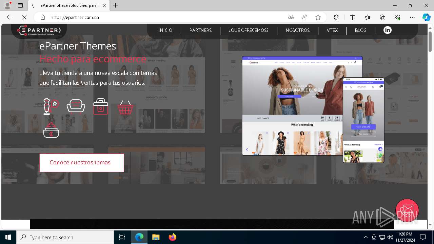
Task: Open Microsoft Edge from taskbar
Action: point(139,237)
